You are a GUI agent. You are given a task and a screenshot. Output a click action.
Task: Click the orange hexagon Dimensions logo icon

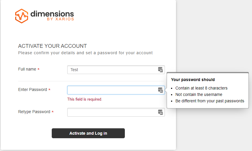(22, 16)
